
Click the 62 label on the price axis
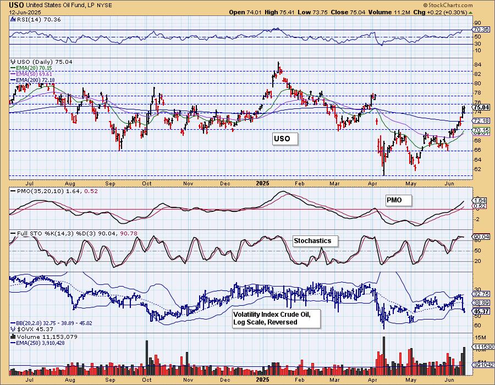[477, 169]
